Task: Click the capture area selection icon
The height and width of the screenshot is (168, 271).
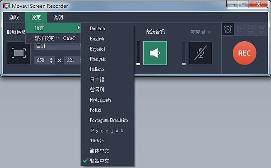Action: 19,53
